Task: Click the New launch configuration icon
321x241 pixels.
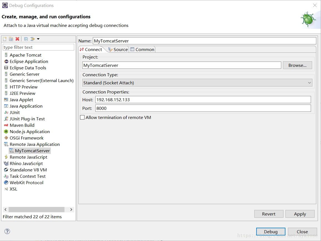Action: [5, 39]
